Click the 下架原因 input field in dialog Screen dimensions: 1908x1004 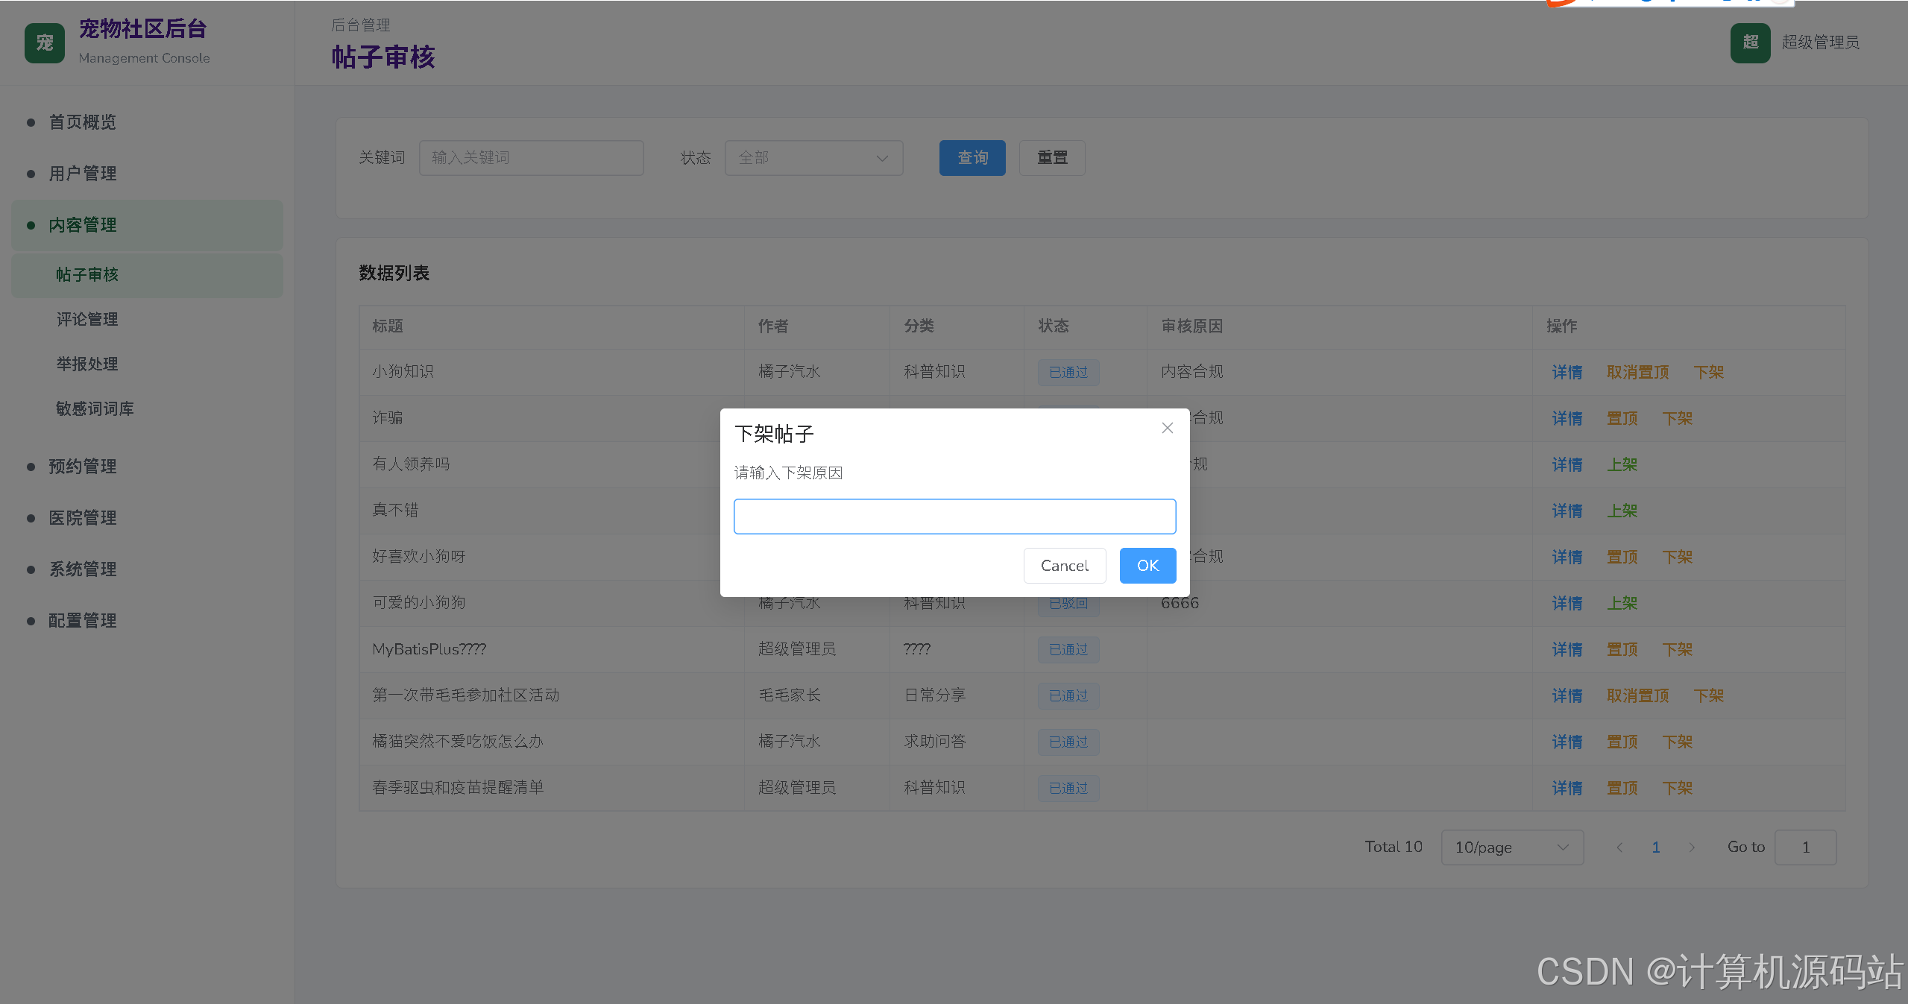[954, 517]
